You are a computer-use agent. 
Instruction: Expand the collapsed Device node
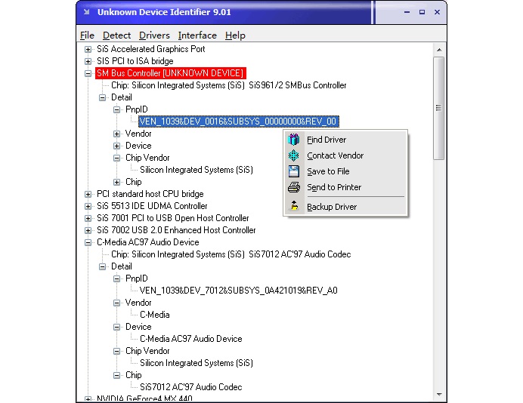point(116,146)
